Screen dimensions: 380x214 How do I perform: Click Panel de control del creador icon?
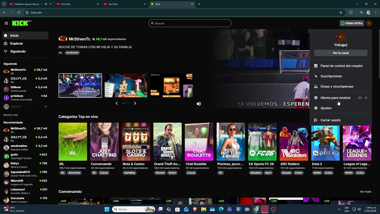click(x=316, y=66)
